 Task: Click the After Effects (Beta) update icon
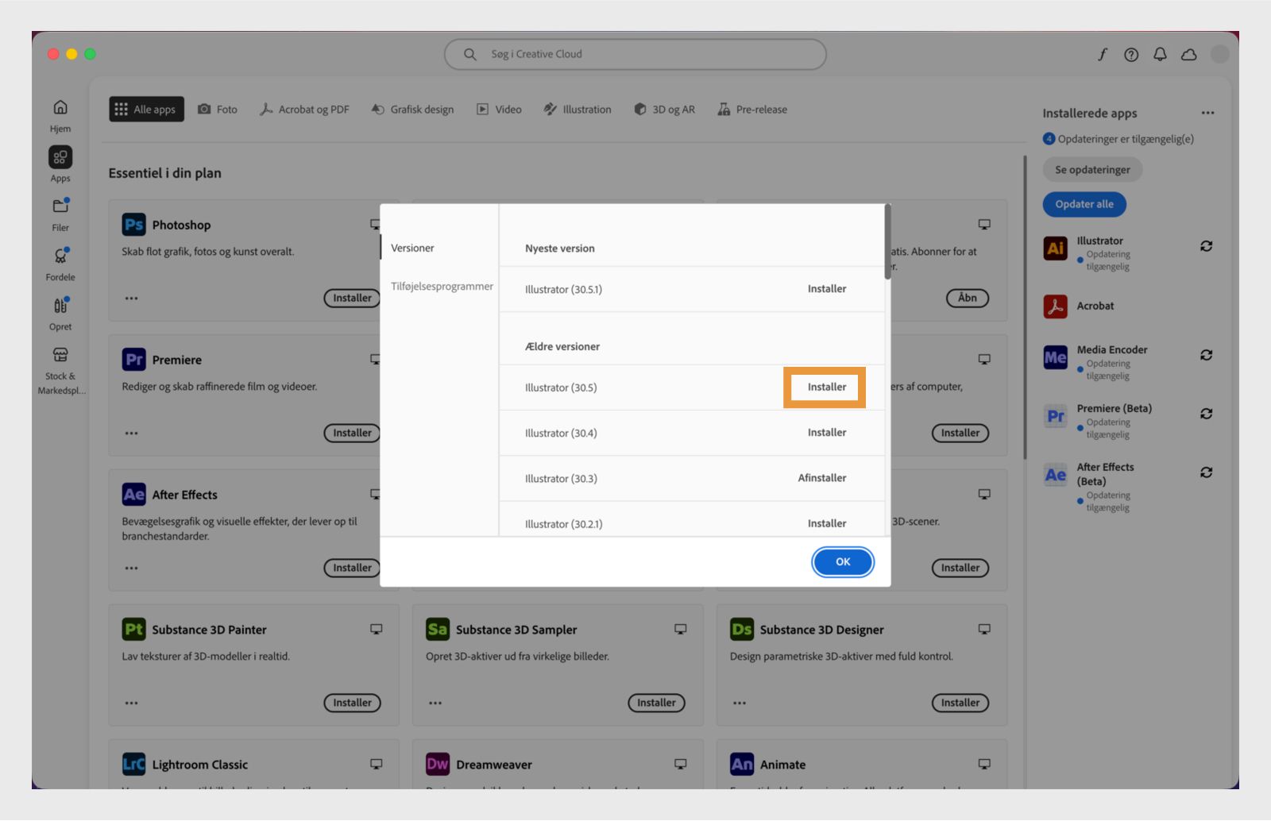click(1206, 472)
